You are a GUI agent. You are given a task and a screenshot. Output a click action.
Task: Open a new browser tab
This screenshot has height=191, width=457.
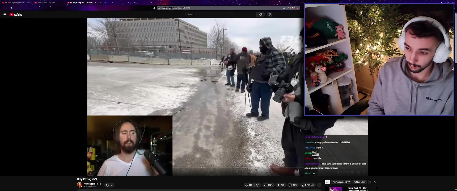point(101,3)
